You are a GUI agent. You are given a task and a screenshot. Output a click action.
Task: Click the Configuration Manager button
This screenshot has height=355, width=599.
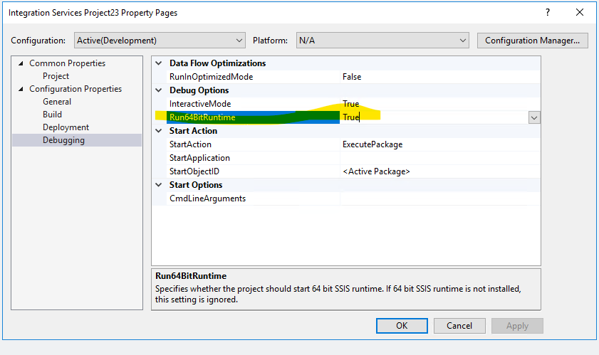pyautogui.click(x=532, y=41)
